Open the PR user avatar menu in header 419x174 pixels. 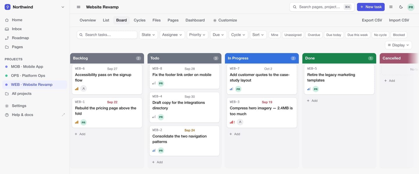point(411,7)
